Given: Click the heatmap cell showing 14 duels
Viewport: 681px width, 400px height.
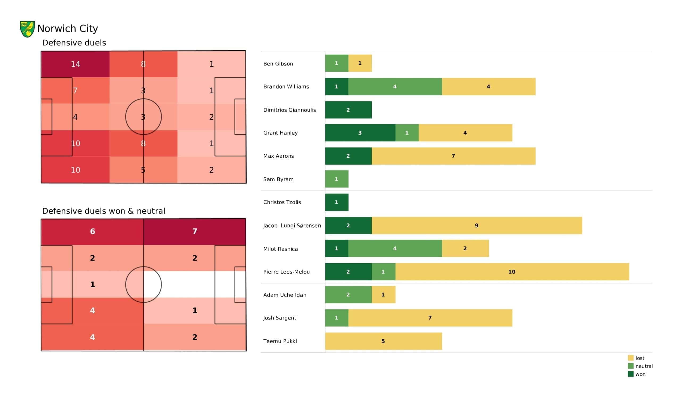Looking at the screenshot, I should pos(75,64).
